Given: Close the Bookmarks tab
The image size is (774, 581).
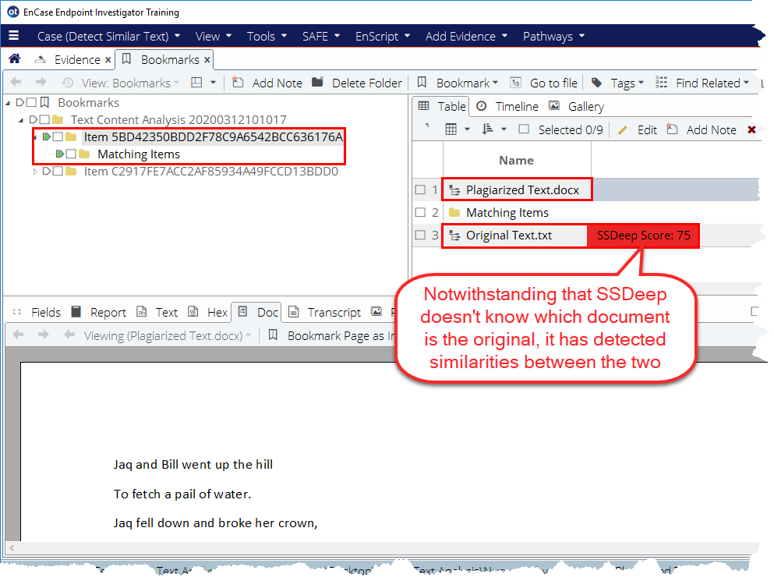Looking at the screenshot, I should click(207, 60).
